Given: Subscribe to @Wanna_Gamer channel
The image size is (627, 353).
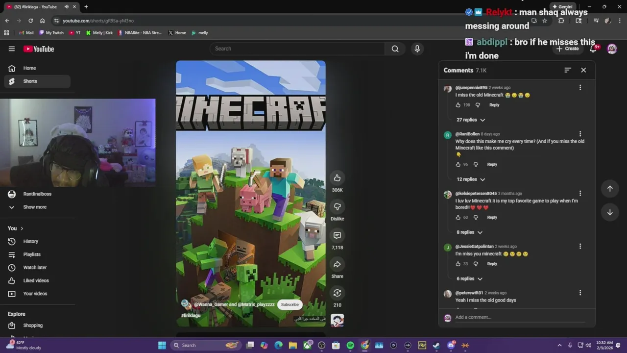Looking at the screenshot, I should (x=289, y=304).
